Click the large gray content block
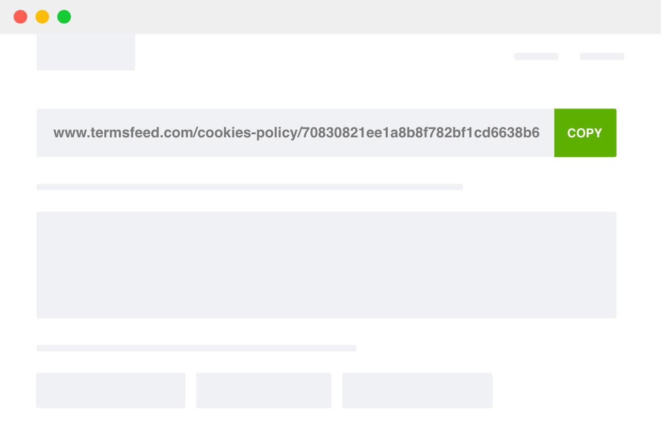 point(326,265)
